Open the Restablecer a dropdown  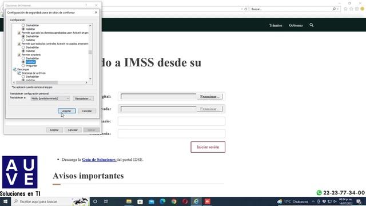(50, 98)
